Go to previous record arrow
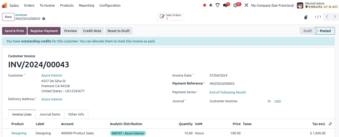The height and width of the screenshot is (137, 339). click(x=327, y=17)
